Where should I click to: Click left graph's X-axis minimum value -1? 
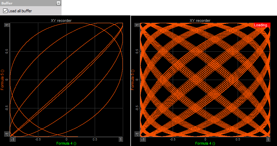pos(12,140)
